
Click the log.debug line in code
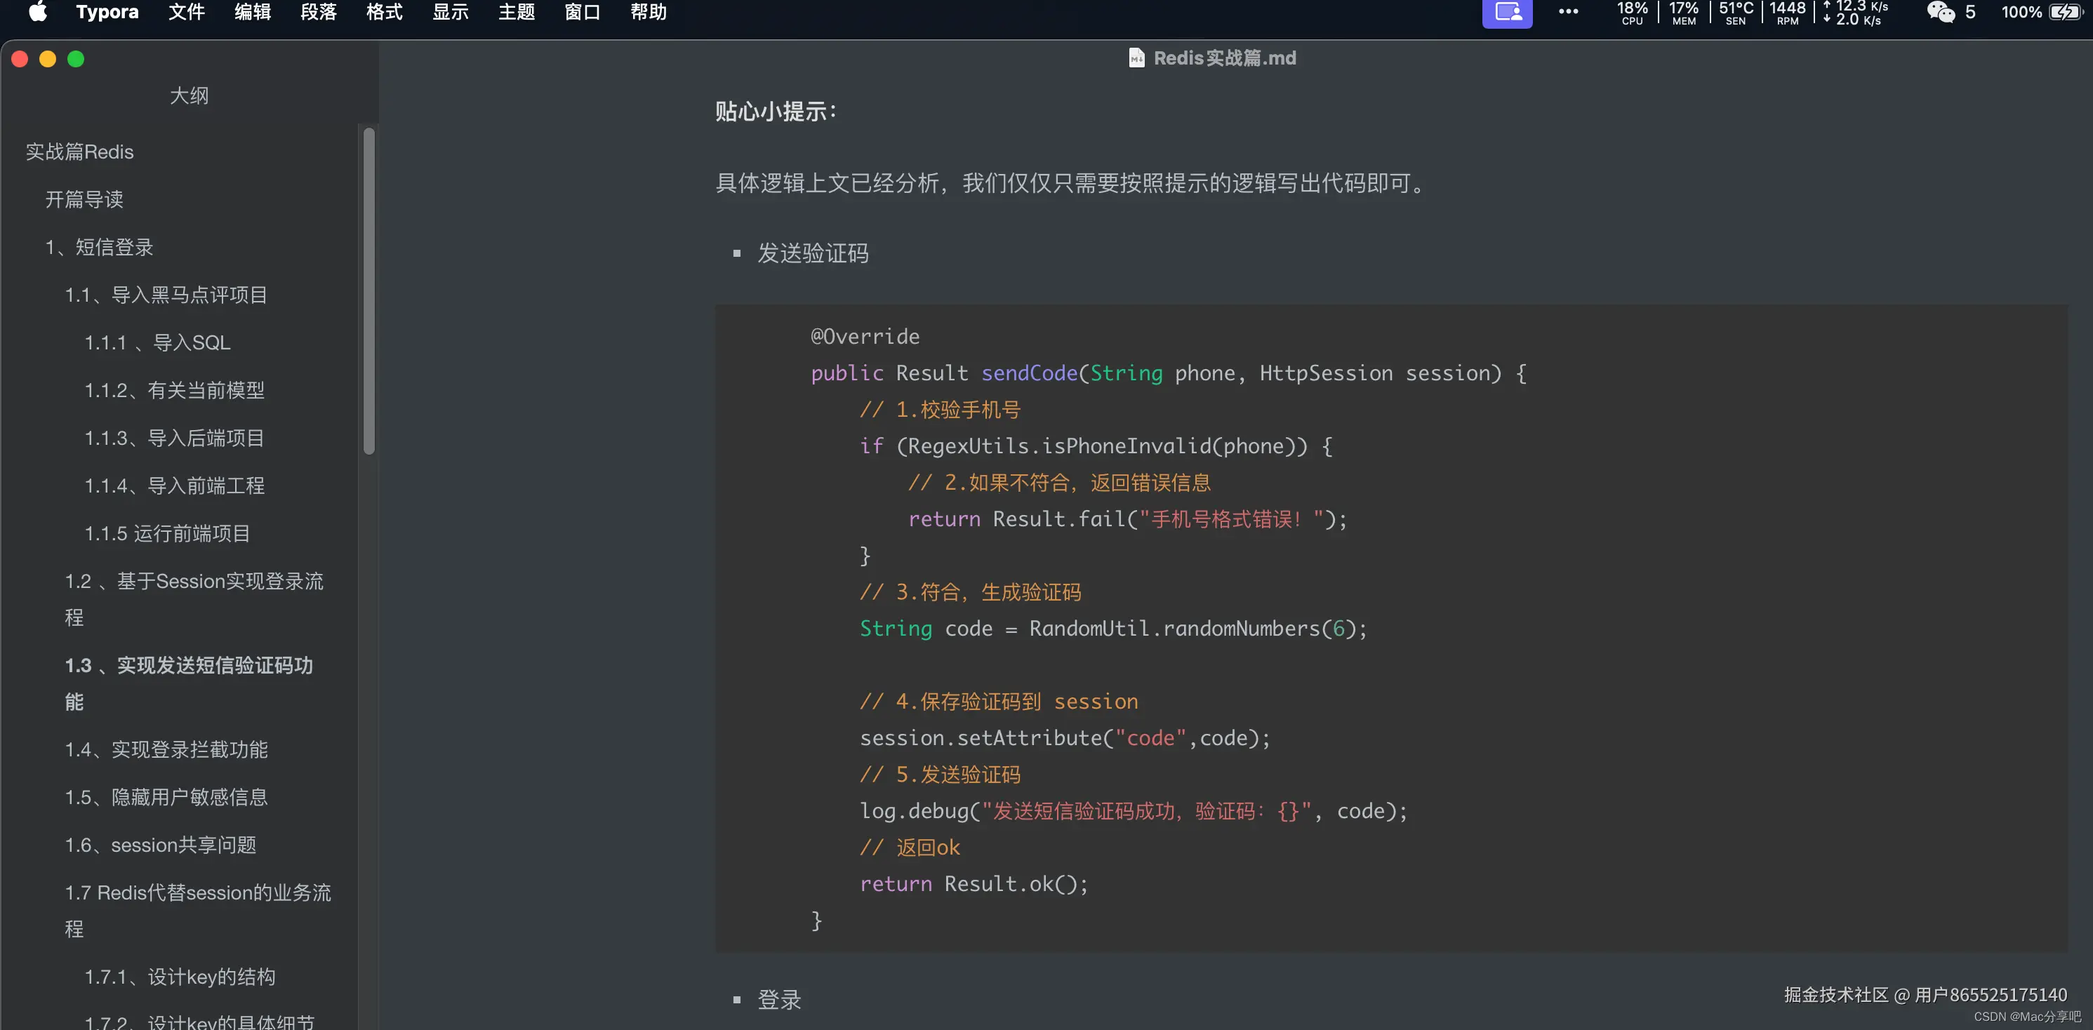[1134, 812]
